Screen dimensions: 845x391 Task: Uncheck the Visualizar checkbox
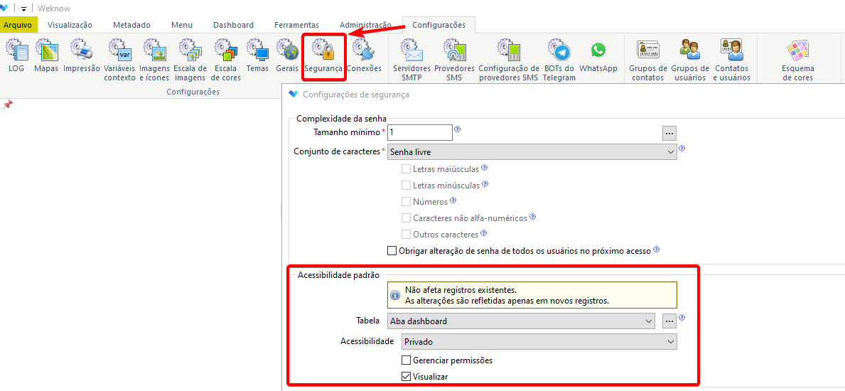click(407, 376)
